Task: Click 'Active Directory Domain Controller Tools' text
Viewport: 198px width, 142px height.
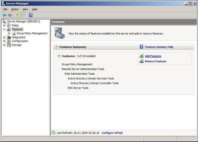Action: (95, 83)
